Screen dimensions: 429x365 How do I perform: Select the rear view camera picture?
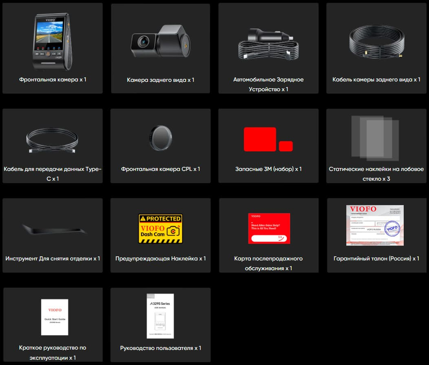tap(160, 41)
